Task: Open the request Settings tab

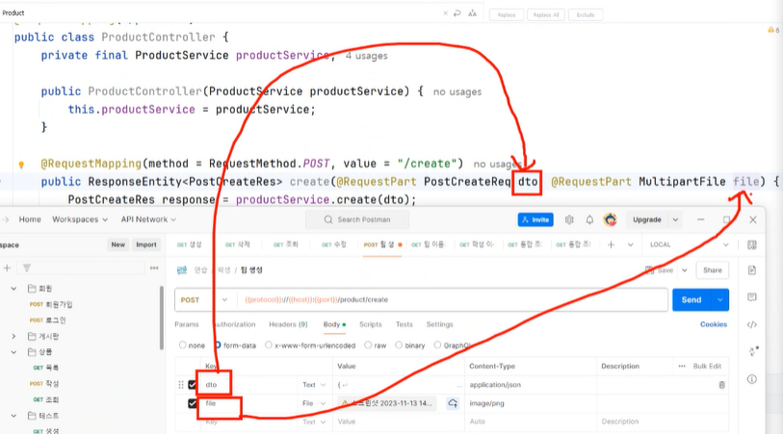Action: (439, 324)
